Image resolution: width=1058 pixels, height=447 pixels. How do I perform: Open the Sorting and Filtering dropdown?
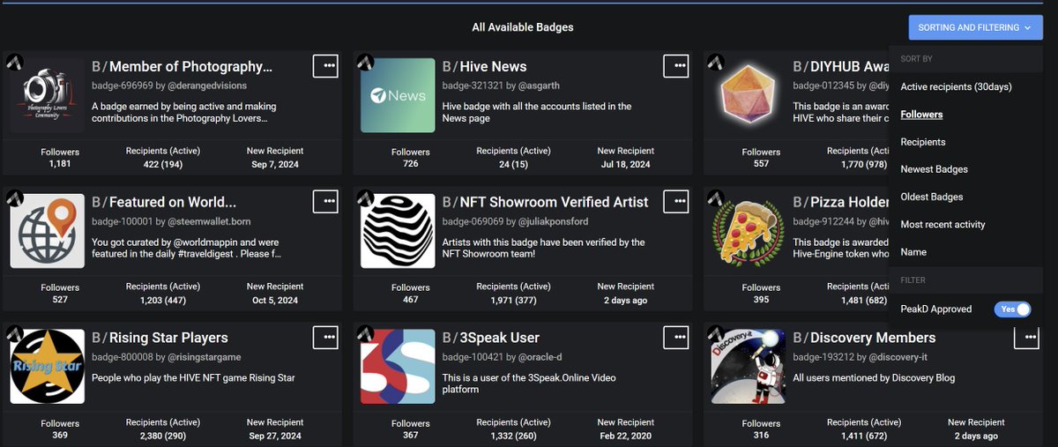click(975, 27)
